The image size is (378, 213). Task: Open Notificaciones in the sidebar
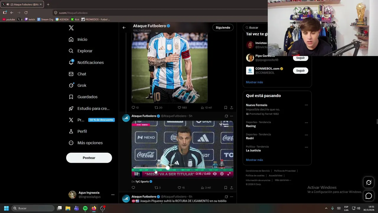pyautogui.click(x=86, y=62)
